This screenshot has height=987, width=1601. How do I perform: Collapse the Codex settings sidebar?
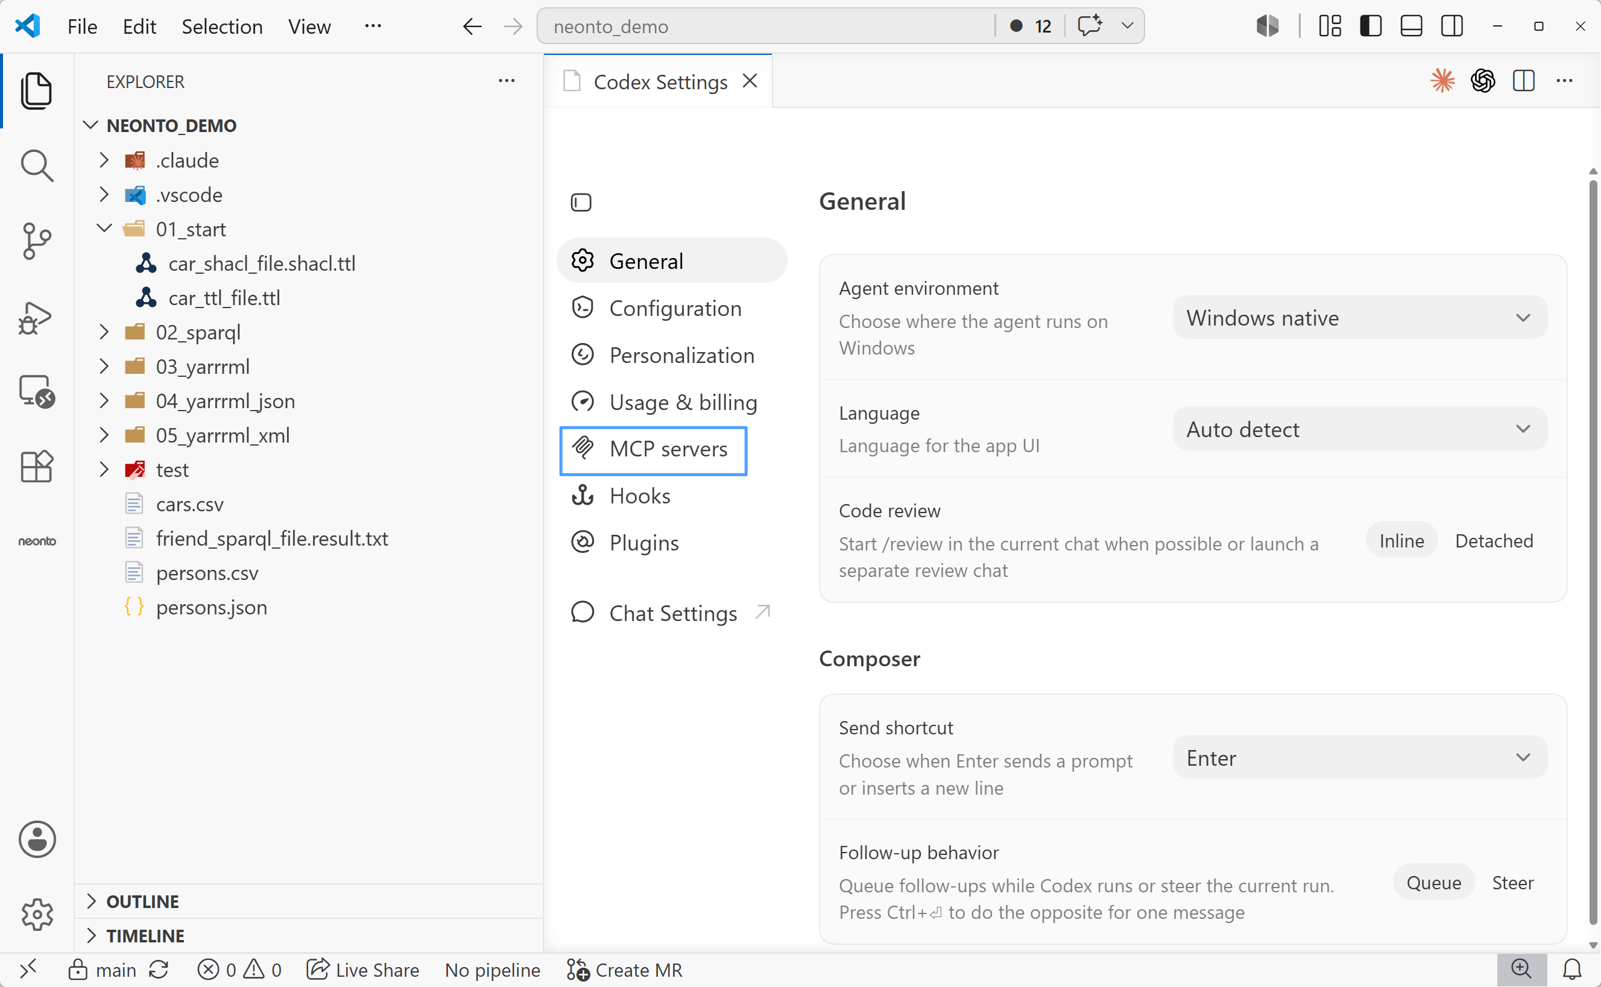point(581,203)
